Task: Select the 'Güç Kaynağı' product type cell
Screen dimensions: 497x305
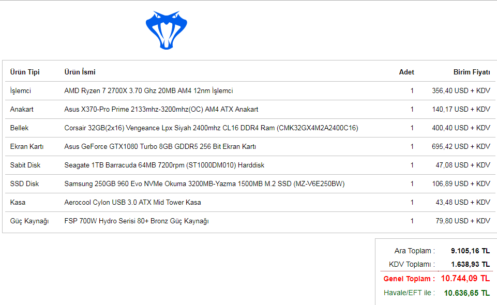Action: tap(29, 221)
